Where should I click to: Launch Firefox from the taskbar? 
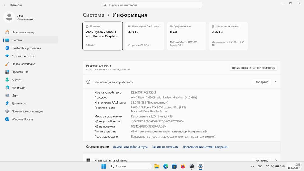pyautogui.click(x=183, y=166)
